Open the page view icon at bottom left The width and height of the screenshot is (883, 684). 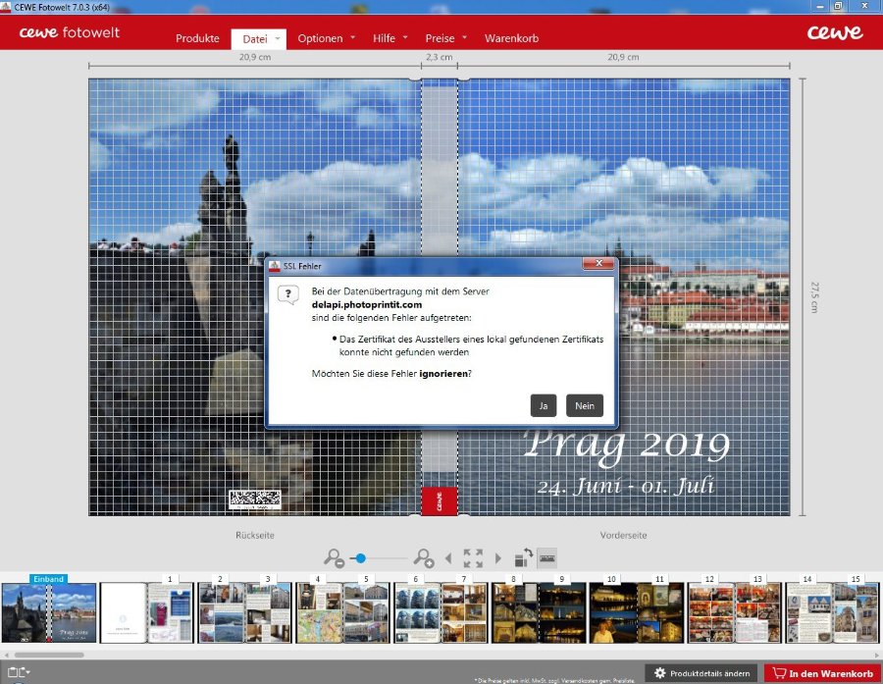[x=19, y=672]
